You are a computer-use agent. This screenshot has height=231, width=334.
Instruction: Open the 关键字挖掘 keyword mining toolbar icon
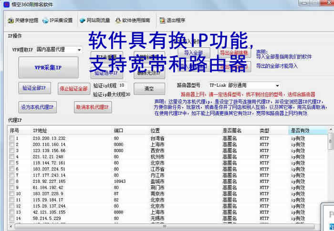tap(10, 20)
